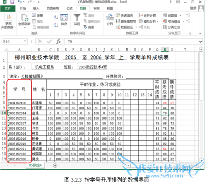
Task: Sort descending Z to A icon
Action: point(56,25)
